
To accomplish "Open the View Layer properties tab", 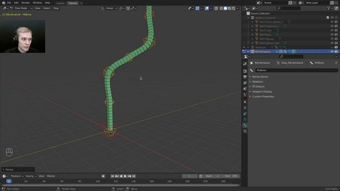I will tap(245, 83).
